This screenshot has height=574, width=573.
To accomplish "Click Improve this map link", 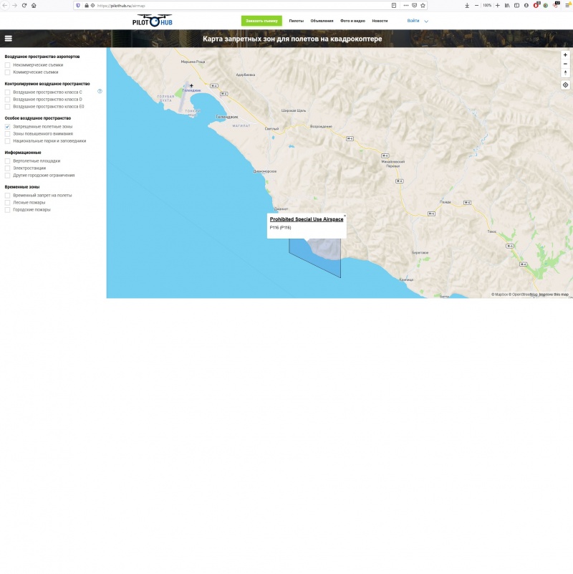I will point(554,295).
